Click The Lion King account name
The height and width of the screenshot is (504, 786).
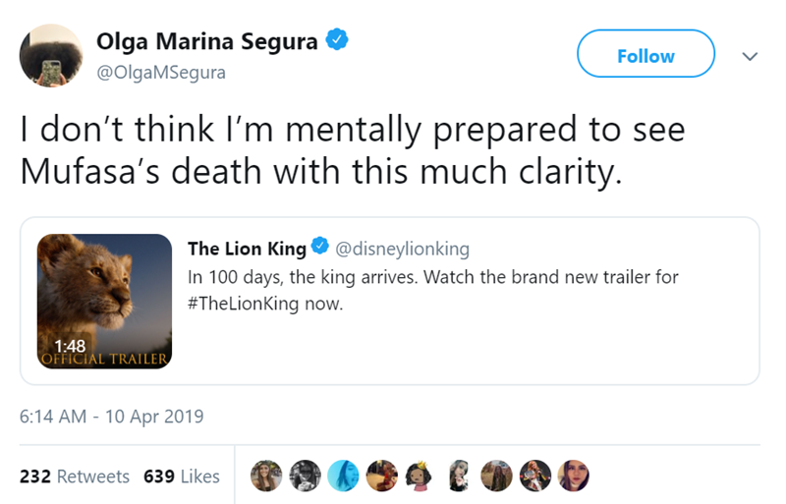click(246, 247)
